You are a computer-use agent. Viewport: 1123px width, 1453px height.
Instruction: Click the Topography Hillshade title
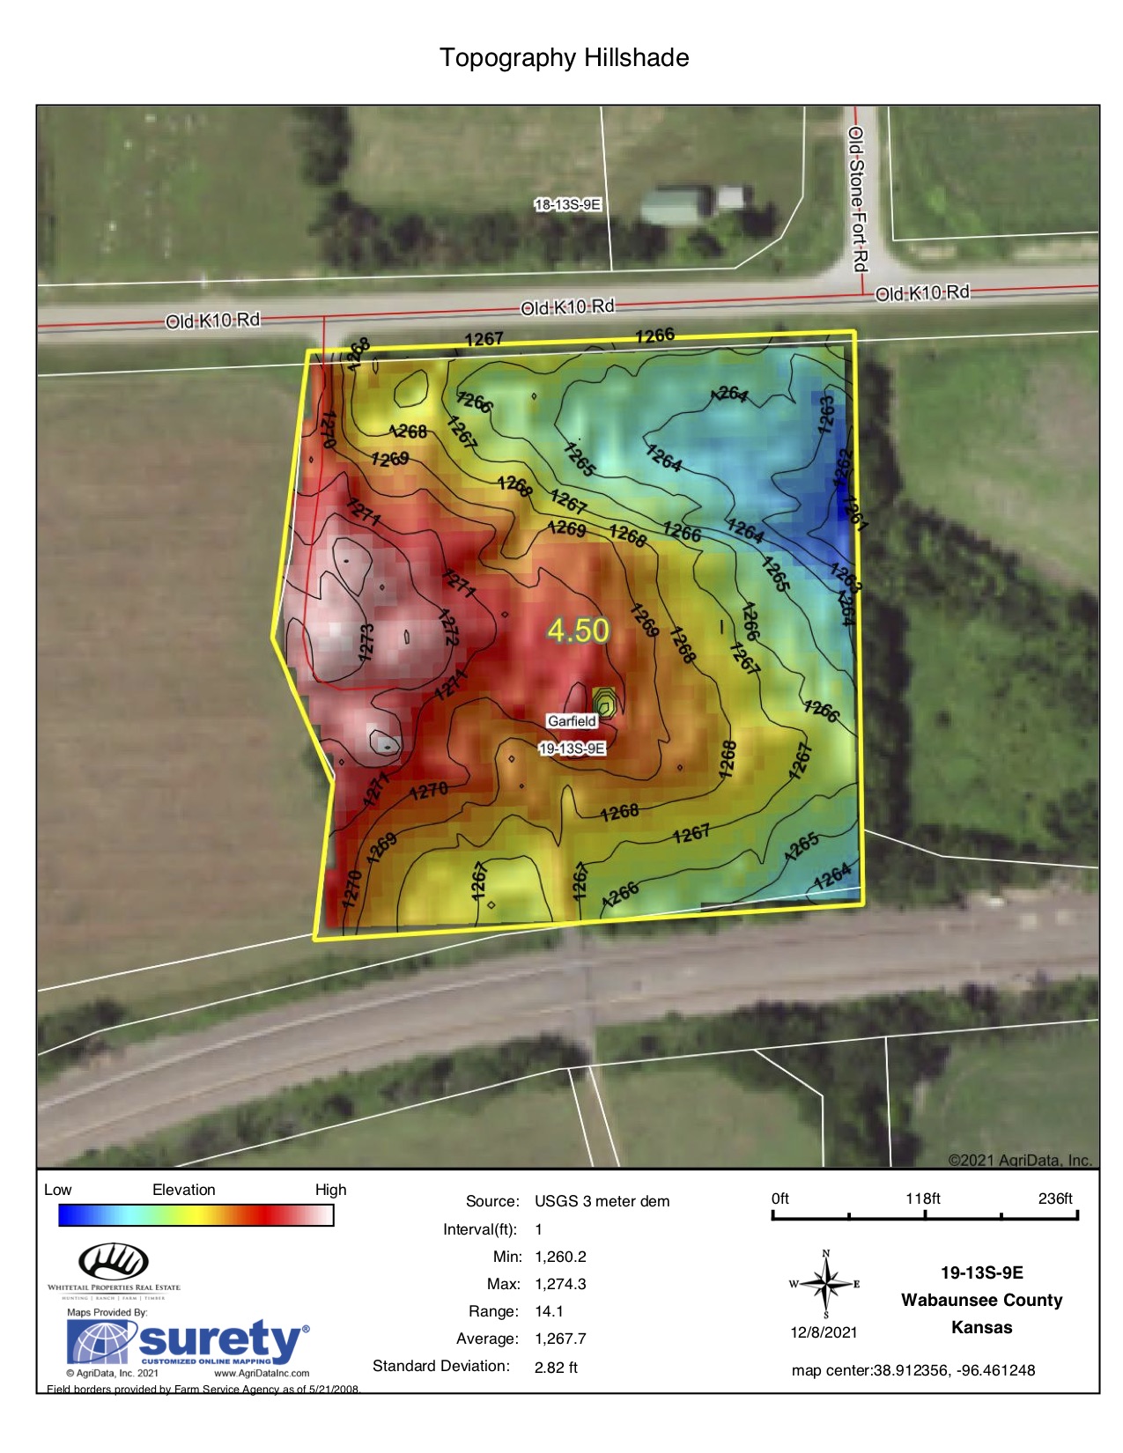pos(564,58)
